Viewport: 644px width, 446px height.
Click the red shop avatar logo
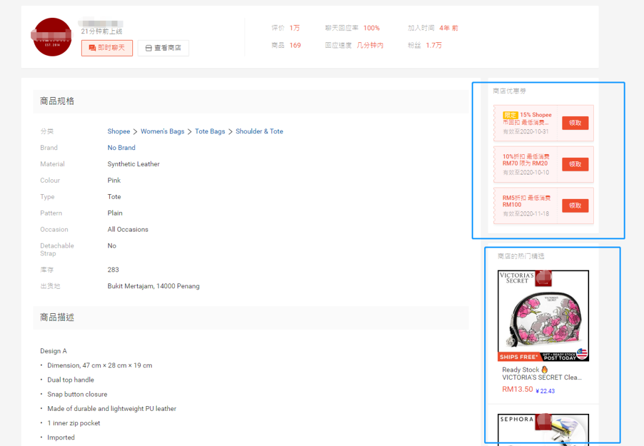52,37
